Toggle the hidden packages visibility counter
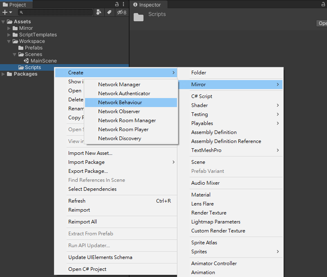327x277 pixels. point(121,12)
